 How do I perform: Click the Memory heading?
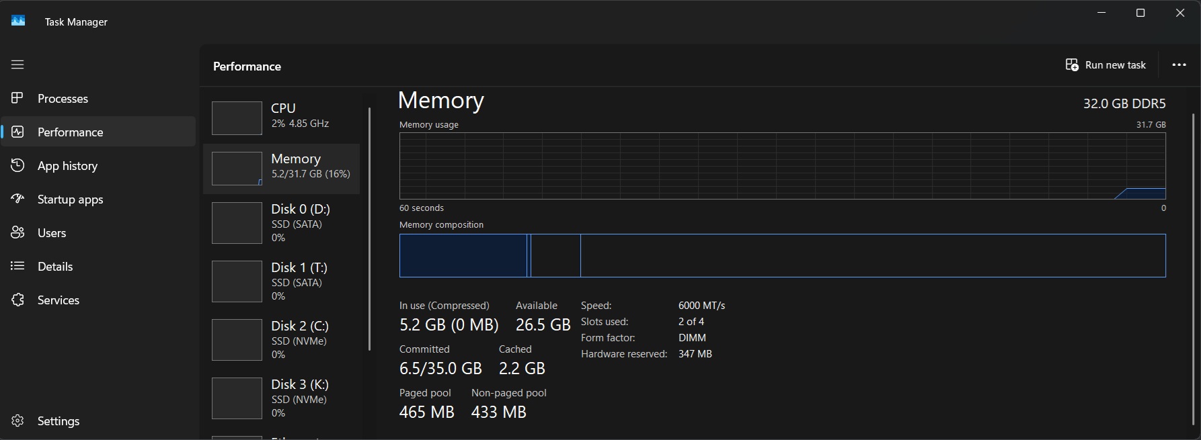coord(441,100)
